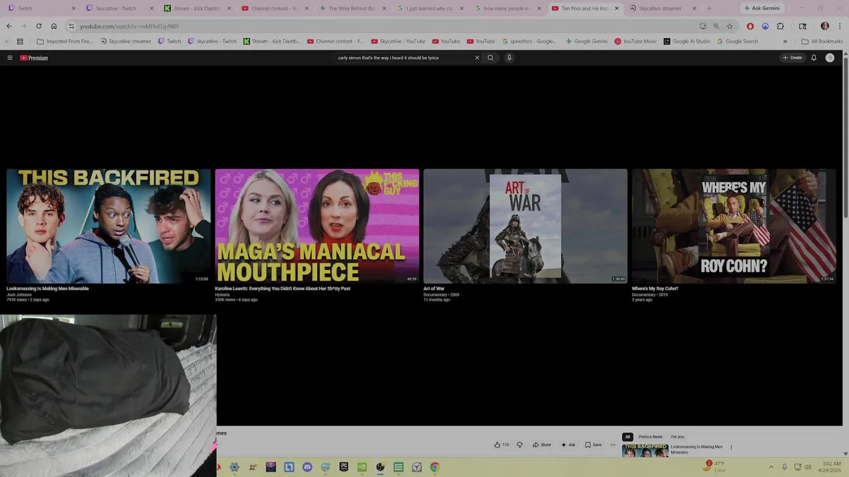Click the page vertical scrollbar
The image size is (849, 477).
point(845,252)
